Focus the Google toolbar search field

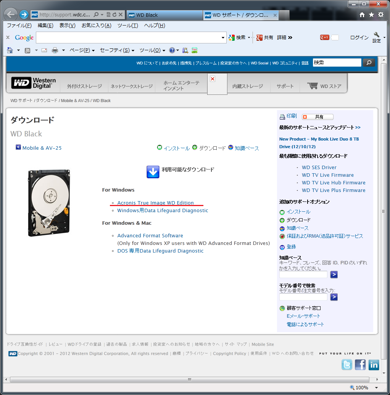point(128,38)
